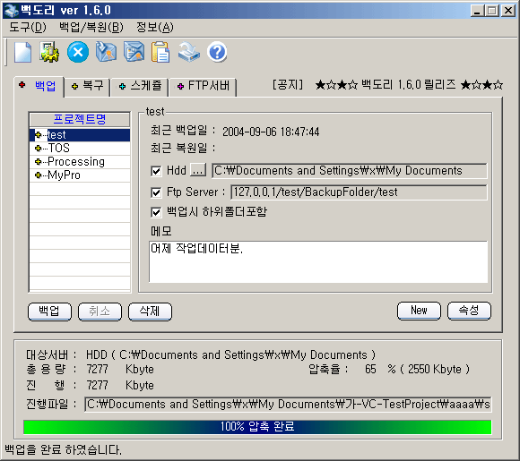Expand the MyPro project node

(39, 175)
